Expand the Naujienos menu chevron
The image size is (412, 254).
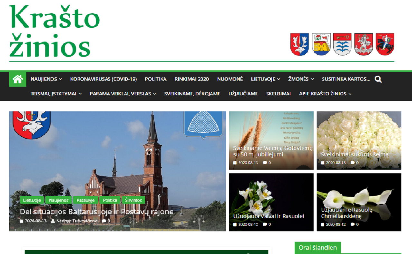pyautogui.click(x=61, y=79)
